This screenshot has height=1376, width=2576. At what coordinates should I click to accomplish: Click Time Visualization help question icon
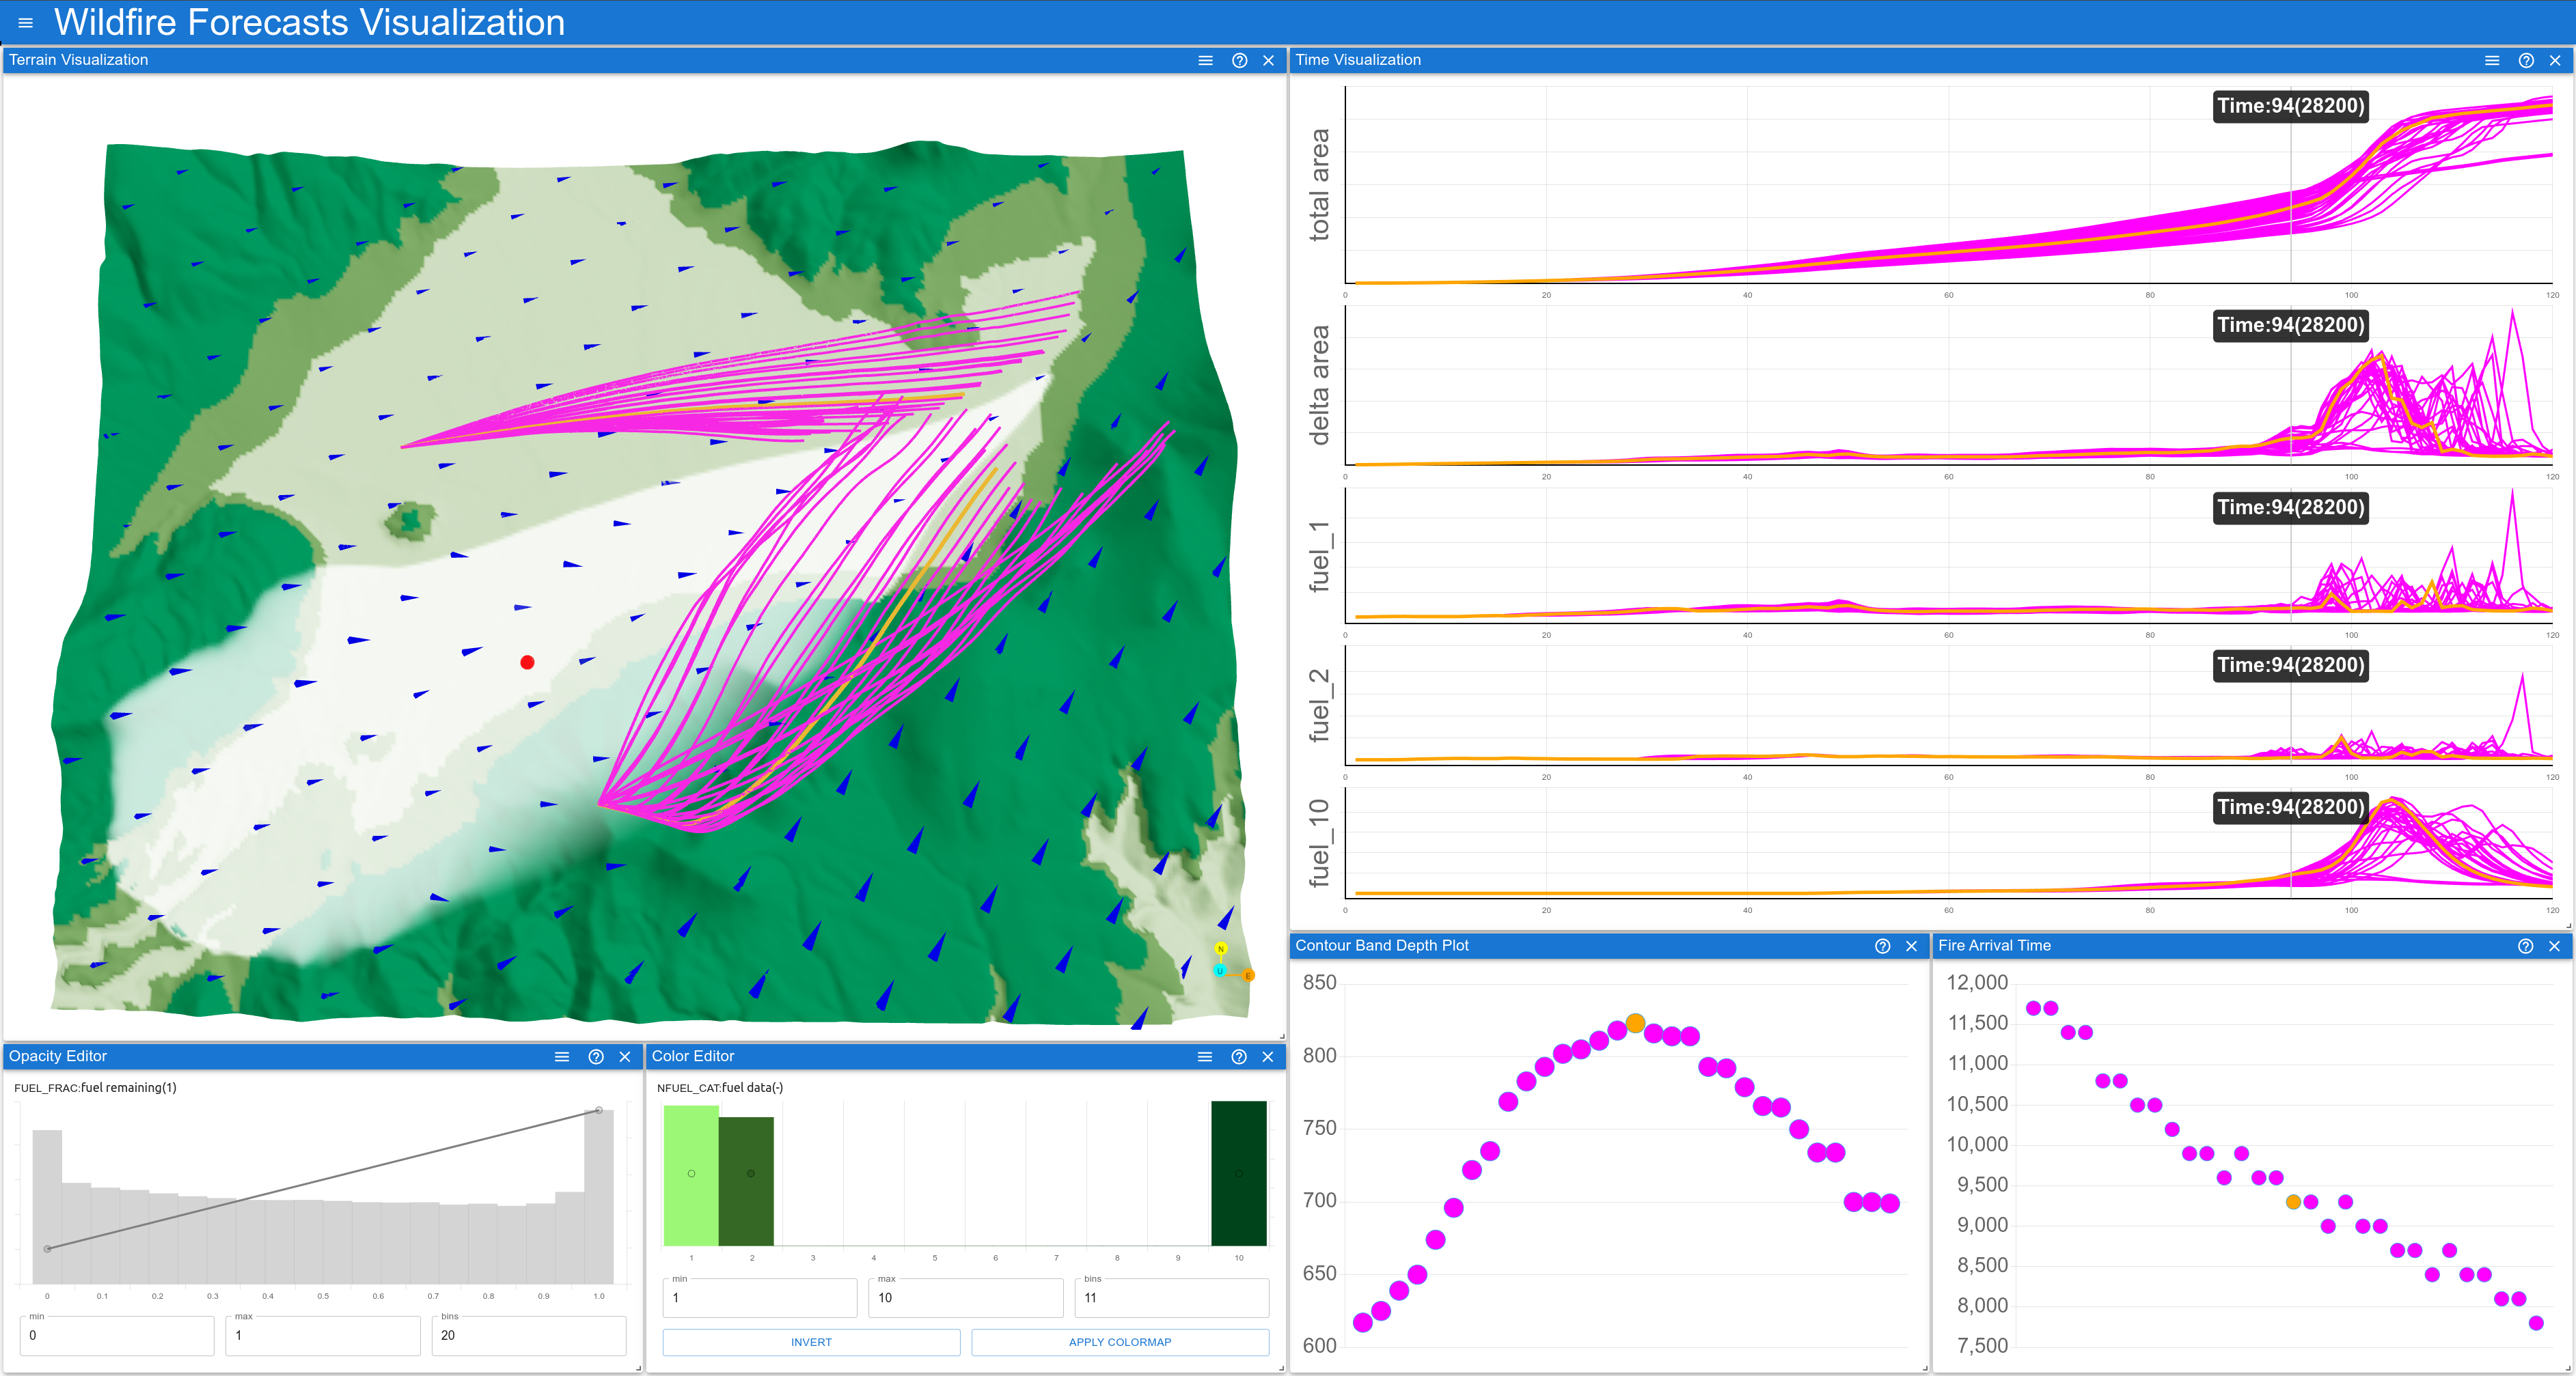(x=2525, y=60)
